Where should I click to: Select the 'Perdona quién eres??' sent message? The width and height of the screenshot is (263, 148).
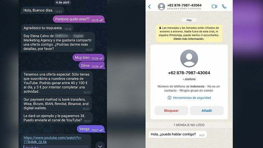[x=79, y=19]
